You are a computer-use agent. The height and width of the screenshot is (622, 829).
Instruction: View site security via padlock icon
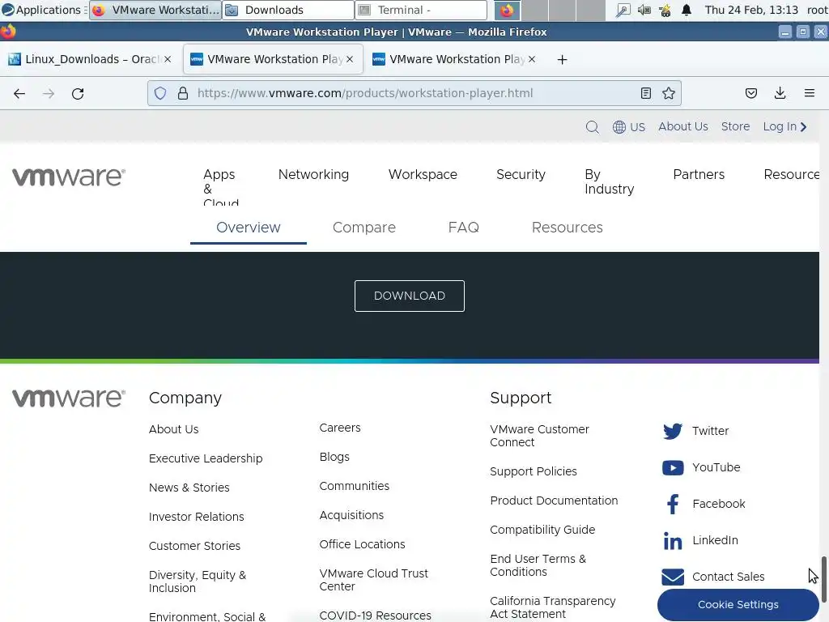[183, 94]
